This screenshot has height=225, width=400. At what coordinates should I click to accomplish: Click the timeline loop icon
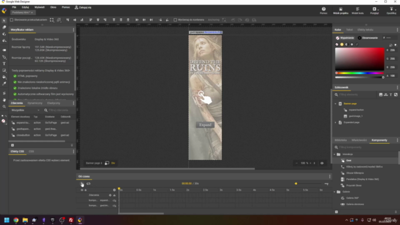(x=88, y=184)
